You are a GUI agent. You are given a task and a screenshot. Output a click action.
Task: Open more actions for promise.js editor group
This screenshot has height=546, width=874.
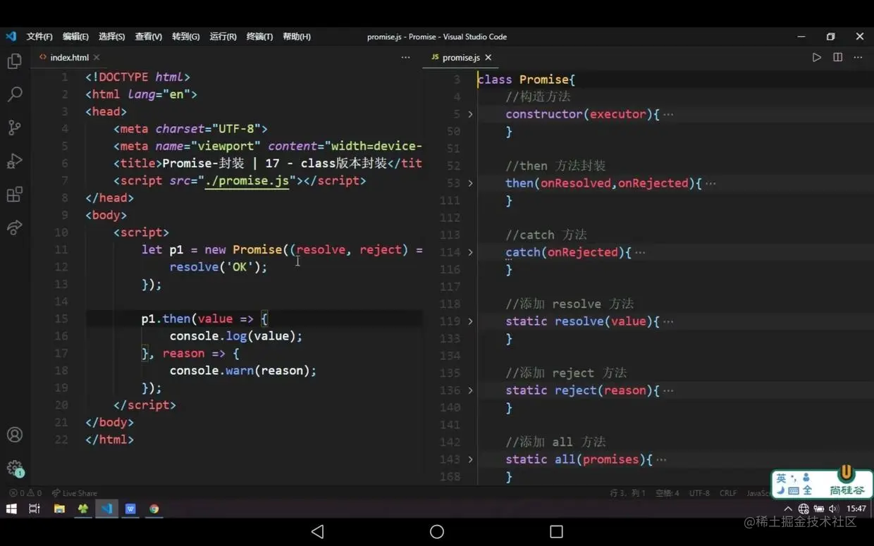point(858,57)
